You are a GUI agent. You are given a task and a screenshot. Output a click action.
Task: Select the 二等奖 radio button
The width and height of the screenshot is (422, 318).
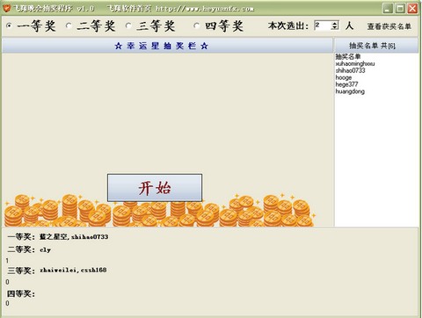pyautogui.click(x=69, y=25)
